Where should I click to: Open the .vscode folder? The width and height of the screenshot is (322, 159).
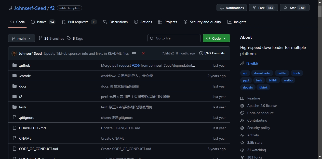[25, 76]
